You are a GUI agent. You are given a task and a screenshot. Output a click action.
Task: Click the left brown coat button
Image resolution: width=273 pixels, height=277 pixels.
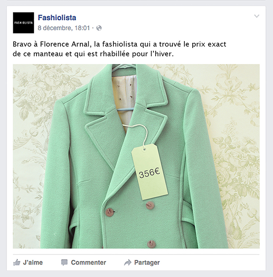[x=109, y=212]
